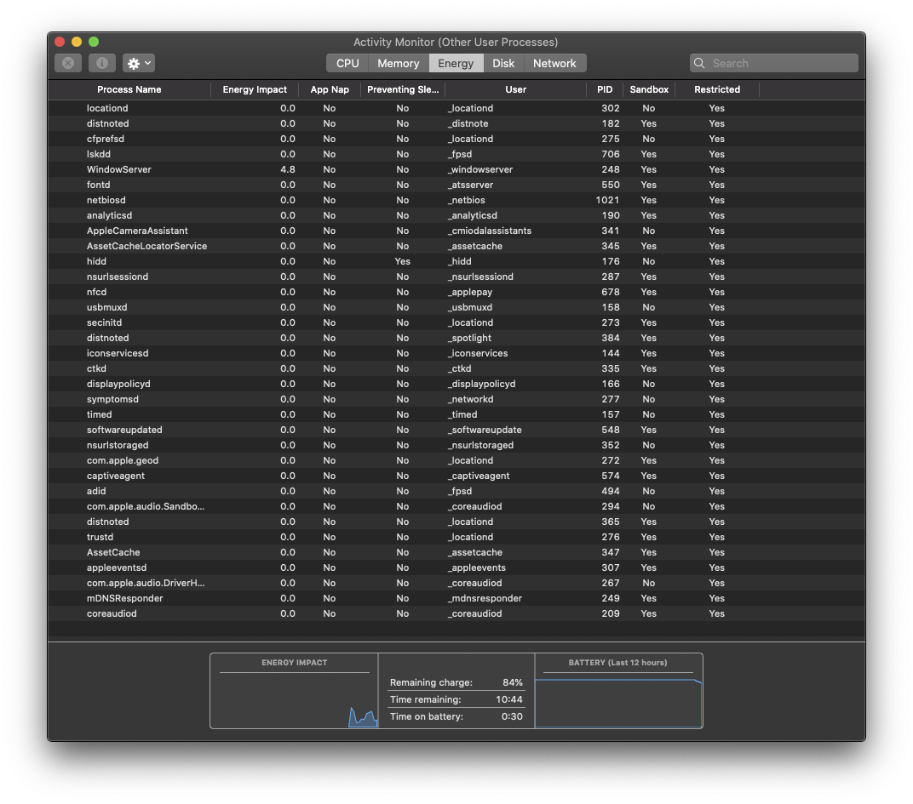Viewport: 913px width, 804px height.
Task: Click the Quit Process (X) toolbar icon
Action: 68,63
